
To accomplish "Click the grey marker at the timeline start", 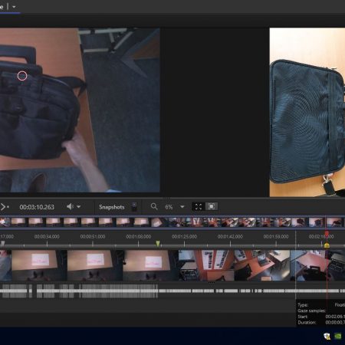I will tap(2, 244).
